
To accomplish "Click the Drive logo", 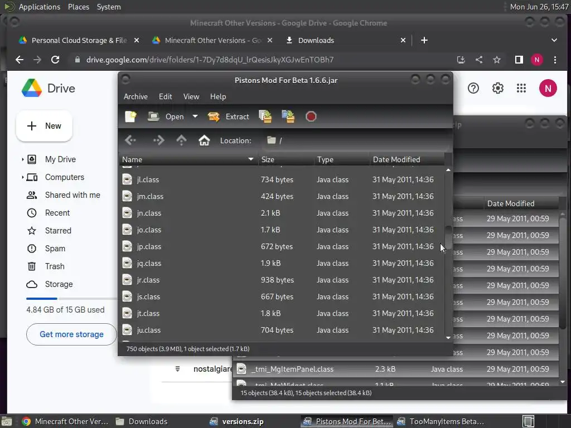I will 48,88.
